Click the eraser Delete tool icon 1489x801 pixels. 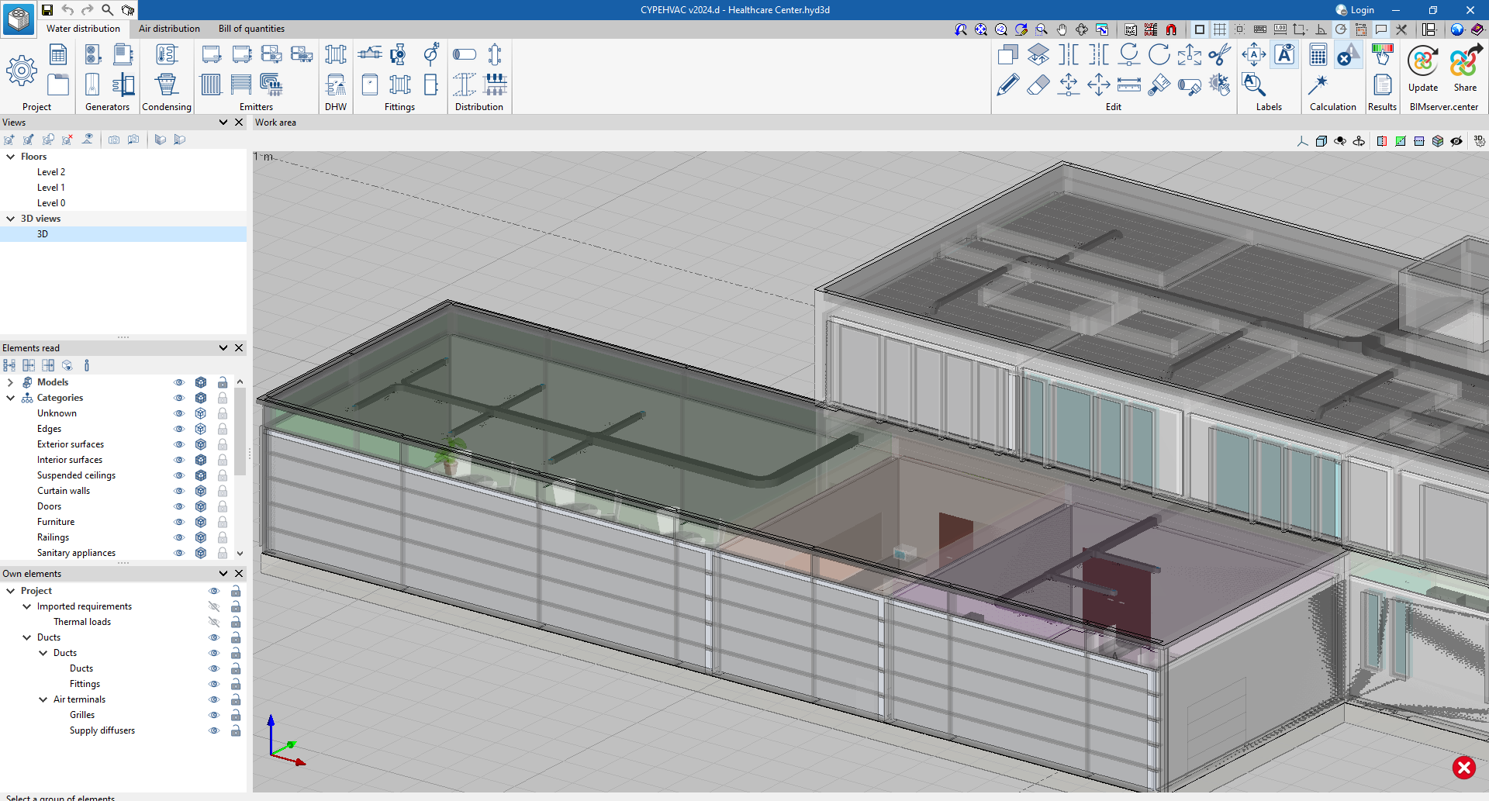tap(1038, 85)
